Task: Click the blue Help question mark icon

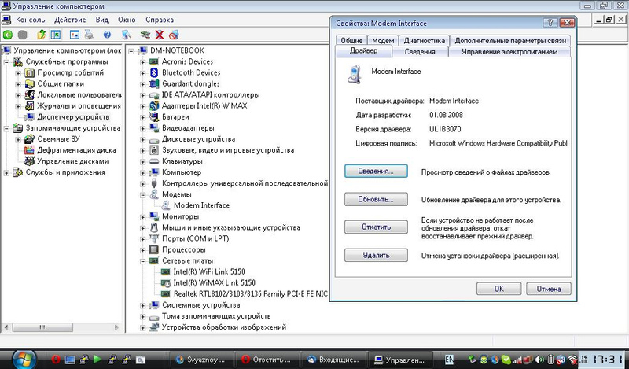Action: pyautogui.click(x=107, y=35)
